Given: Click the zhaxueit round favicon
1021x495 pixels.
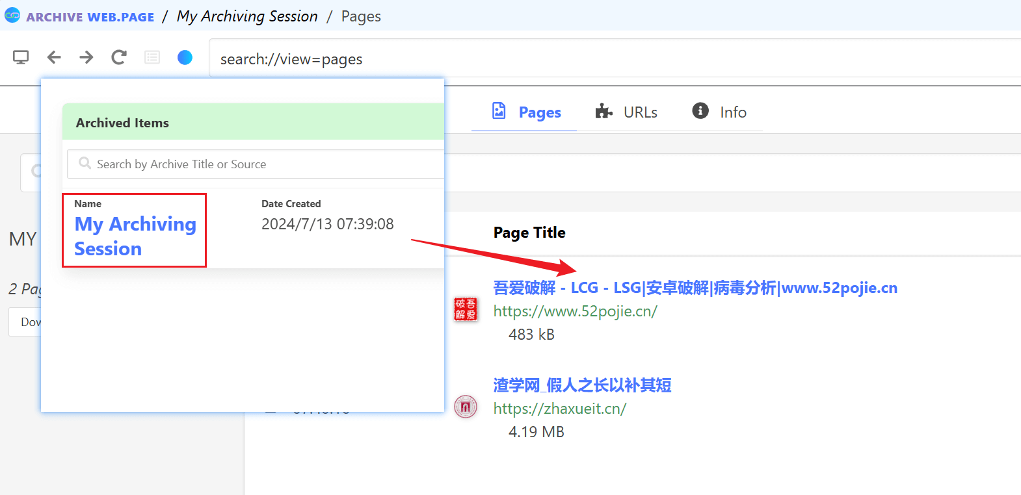Looking at the screenshot, I should 465,407.
